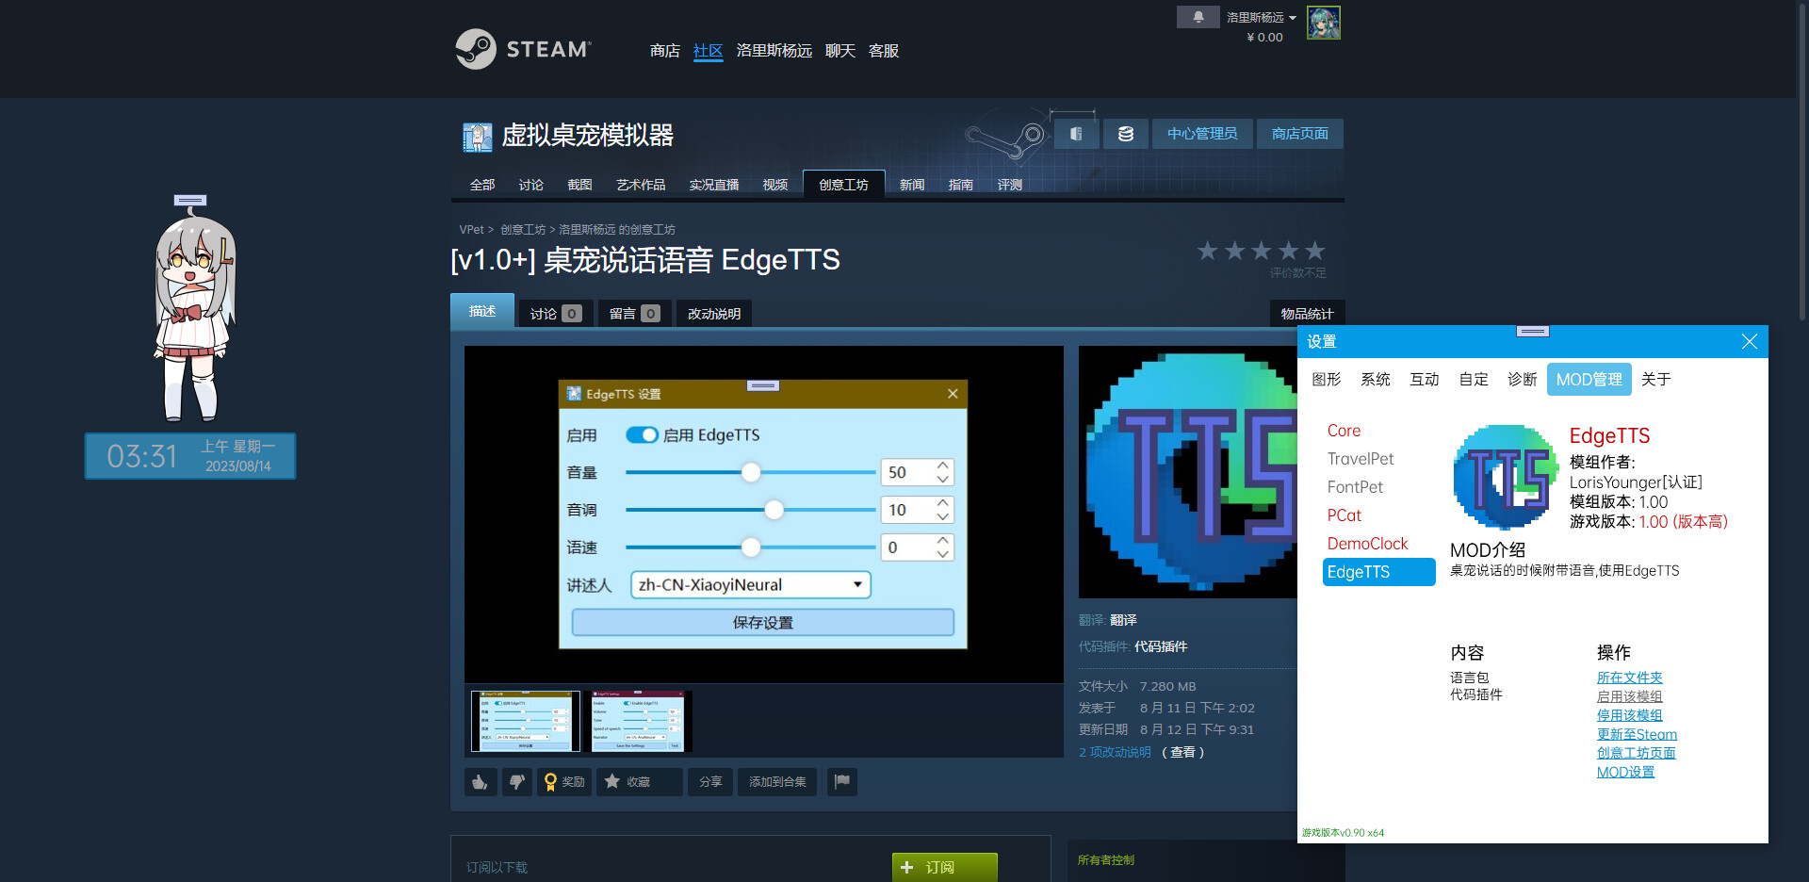
Task: Click the notification bell icon
Action: [x=1198, y=16]
